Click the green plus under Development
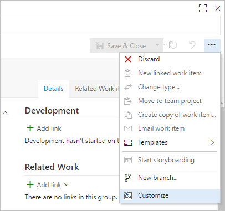This screenshot has height=211, width=225. coord(30,128)
